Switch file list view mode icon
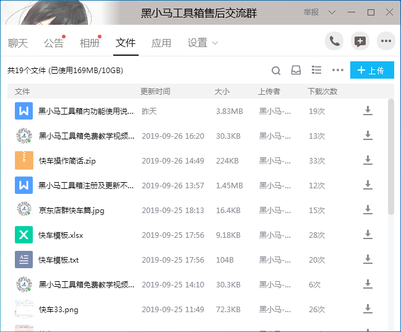Screen dimensions: 401x332 (x=316, y=70)
